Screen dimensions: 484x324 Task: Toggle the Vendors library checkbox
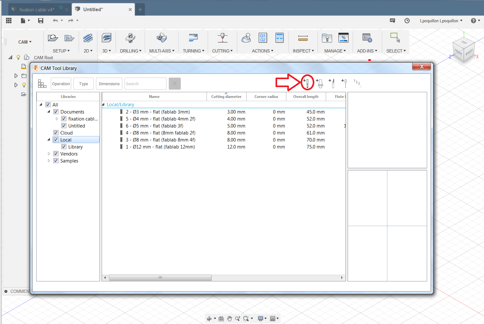click(x=56, y=154)
